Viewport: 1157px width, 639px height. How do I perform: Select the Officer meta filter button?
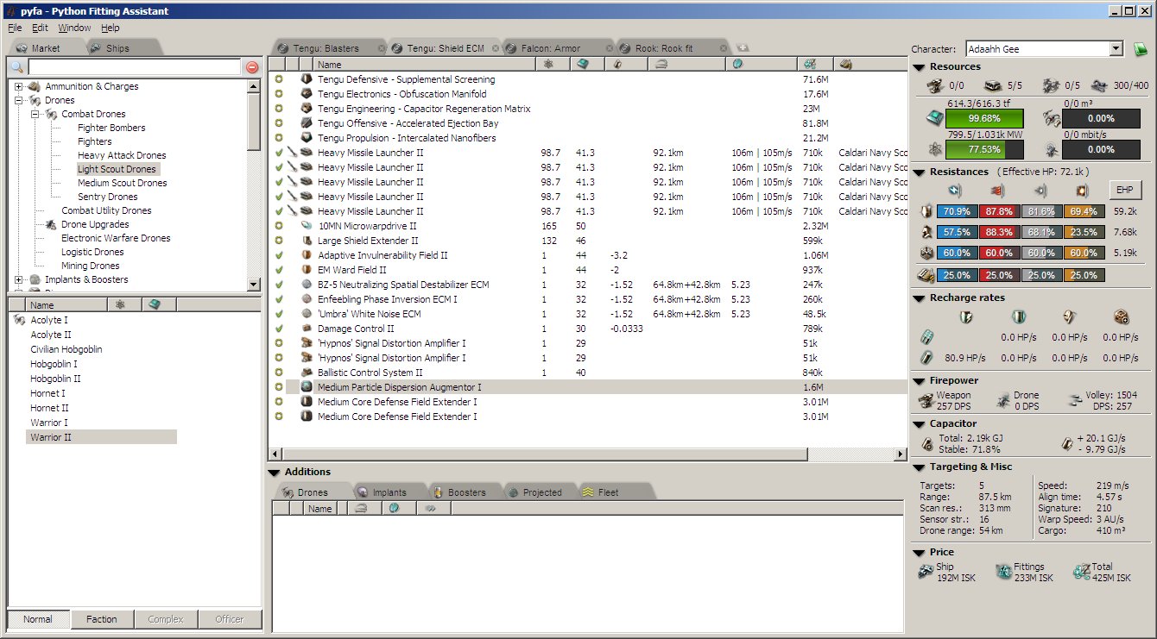click(230, 619)
